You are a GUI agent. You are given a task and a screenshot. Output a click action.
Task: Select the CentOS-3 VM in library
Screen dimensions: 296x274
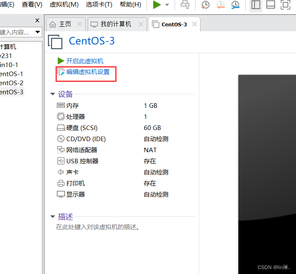[x=12, y=92]
